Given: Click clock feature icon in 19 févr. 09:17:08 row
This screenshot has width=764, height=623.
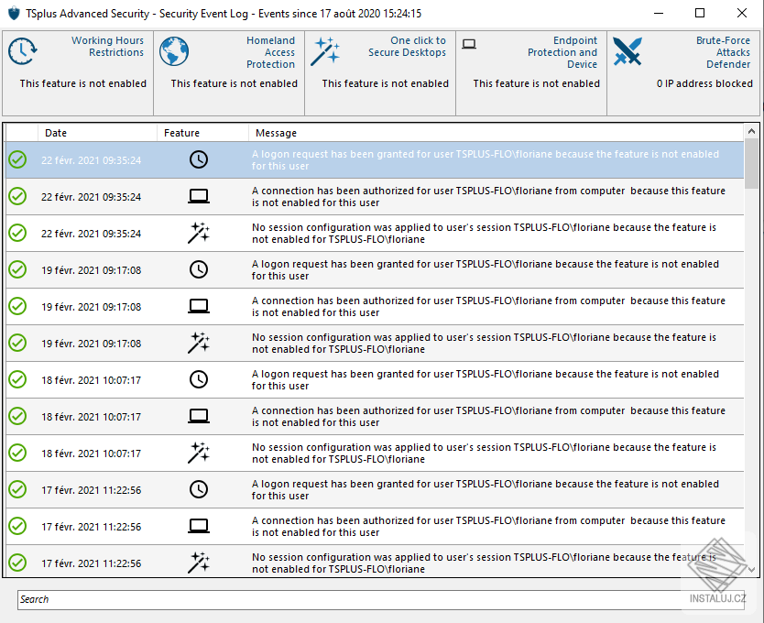Looking at the screenshot, I should (199, 269).
